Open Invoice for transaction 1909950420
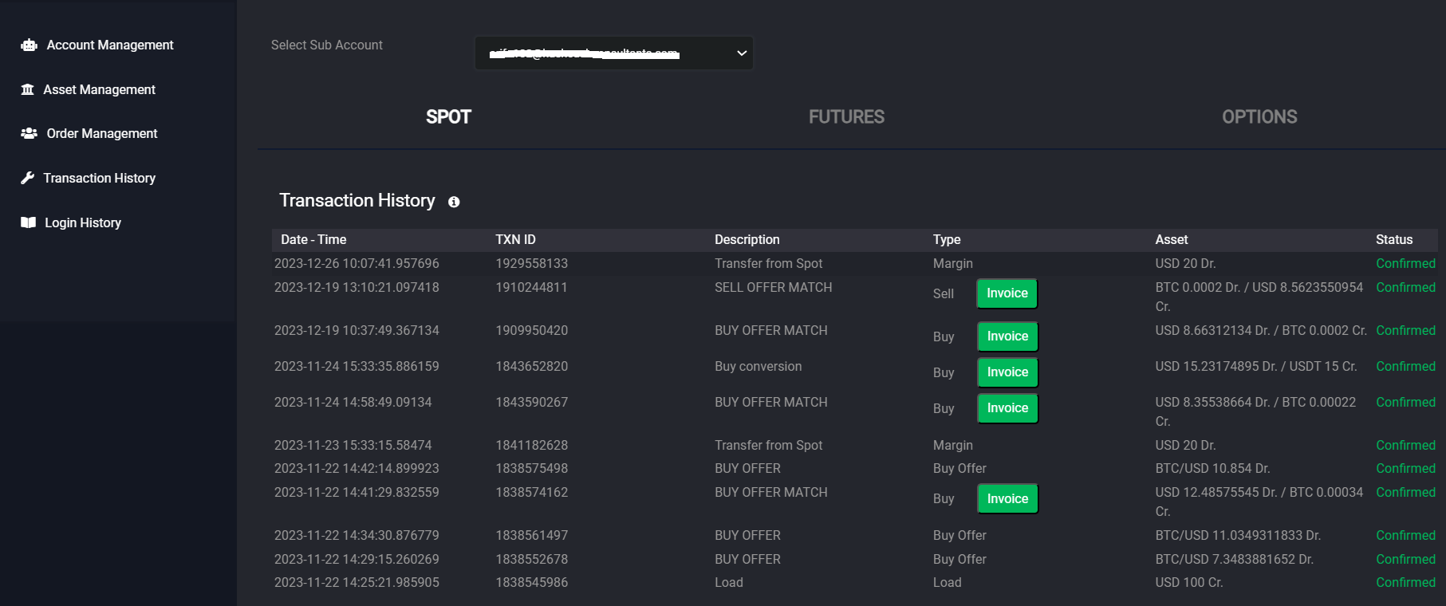The width and height of the screenshot is (1446, 606). (1007, 336)
